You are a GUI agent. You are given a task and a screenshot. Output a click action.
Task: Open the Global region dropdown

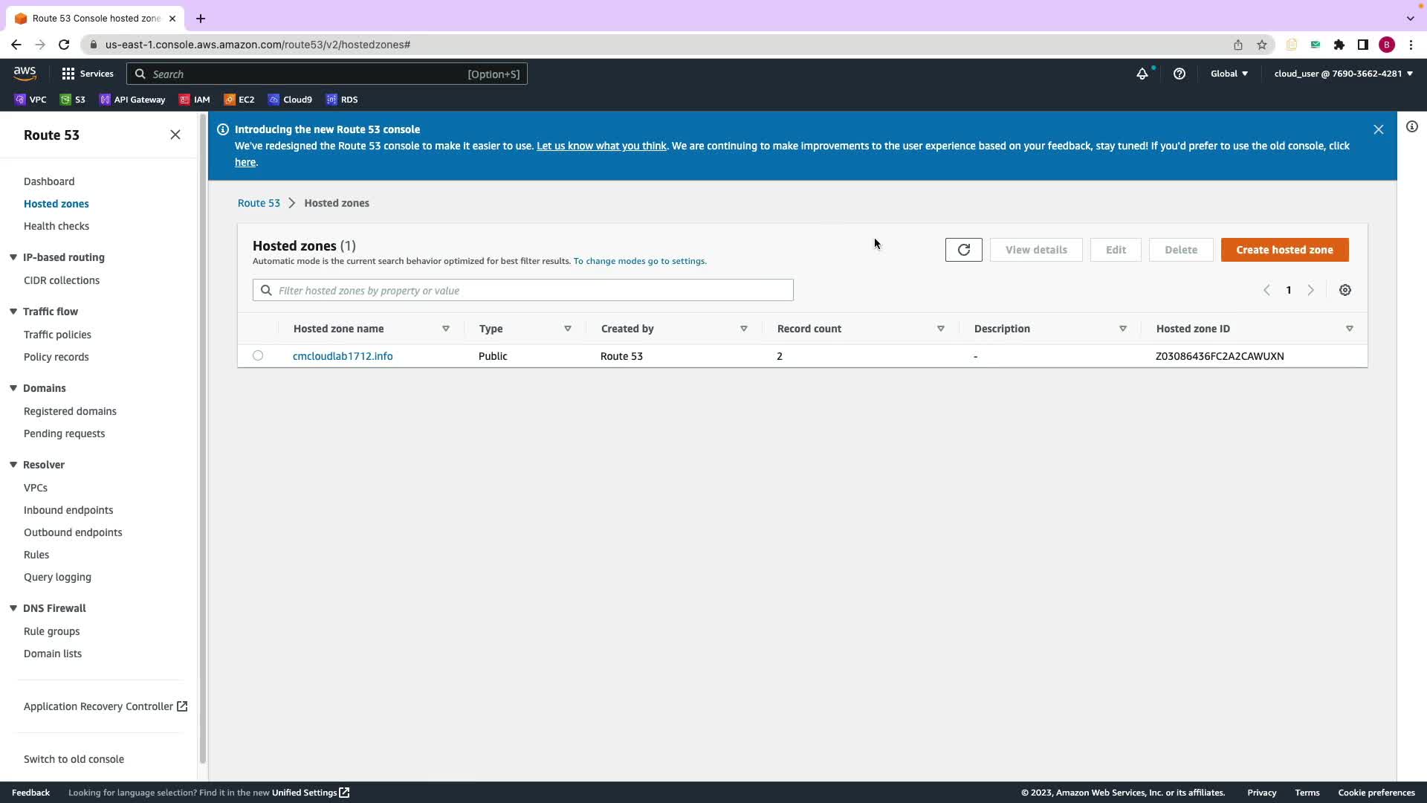pyautogui.click(x=1229, y=74)
